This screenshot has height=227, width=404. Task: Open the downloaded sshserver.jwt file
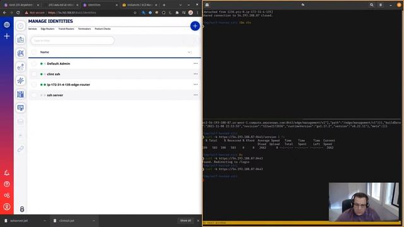19,221
